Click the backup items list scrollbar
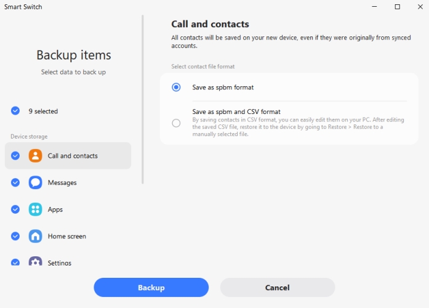This screenshot has width=429, height=308. (x=143, y=99)
